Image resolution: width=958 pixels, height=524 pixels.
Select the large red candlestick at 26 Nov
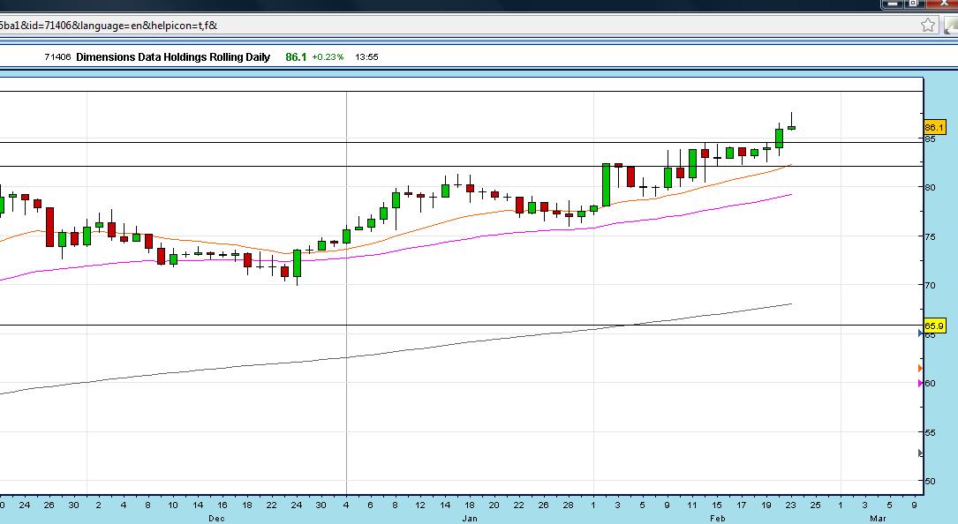(49, 228)
